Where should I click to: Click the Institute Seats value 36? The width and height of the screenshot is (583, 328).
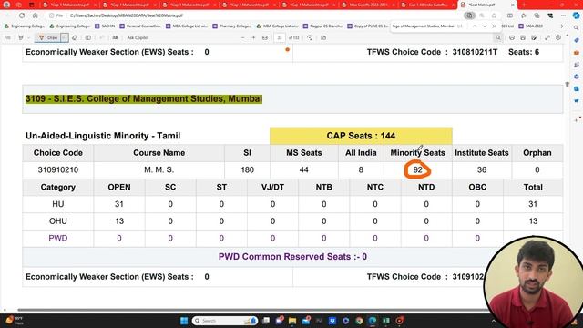482,170
